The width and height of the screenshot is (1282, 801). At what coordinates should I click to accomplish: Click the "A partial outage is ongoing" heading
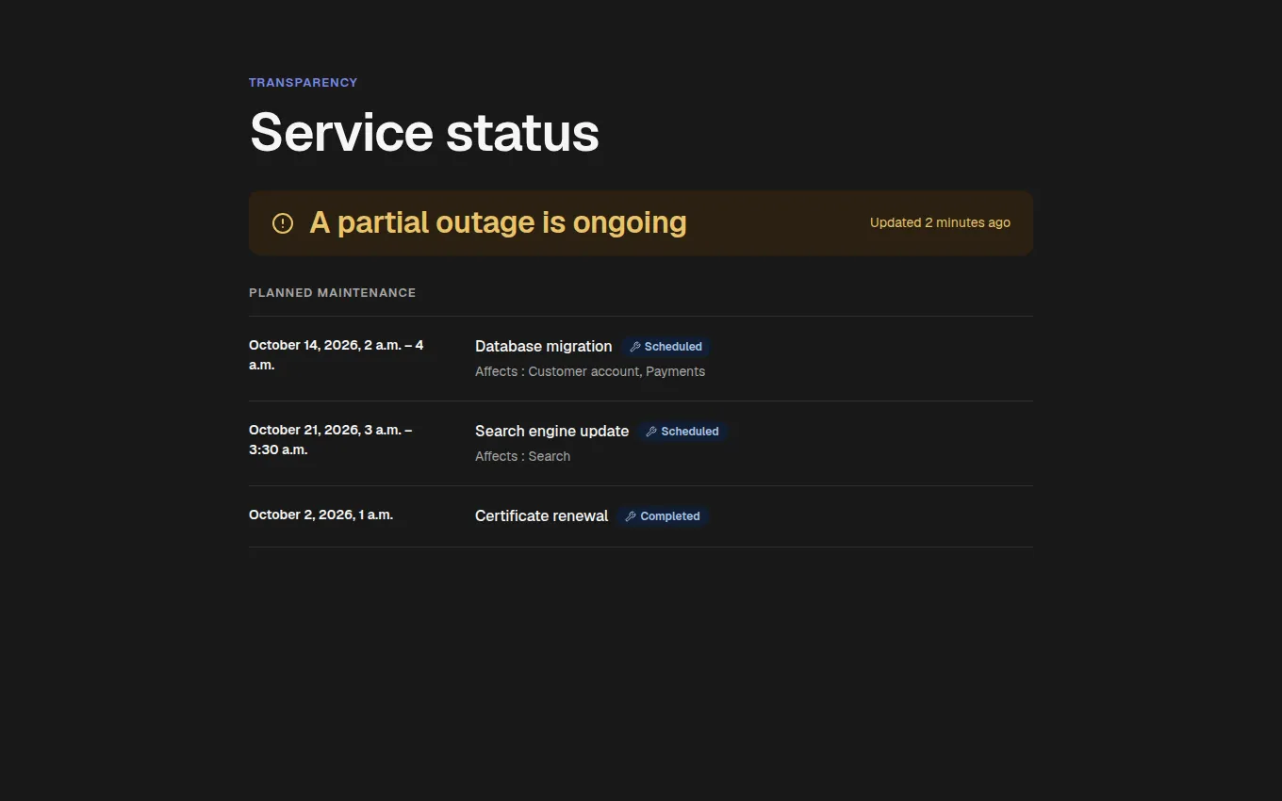(x=498, y=222)
